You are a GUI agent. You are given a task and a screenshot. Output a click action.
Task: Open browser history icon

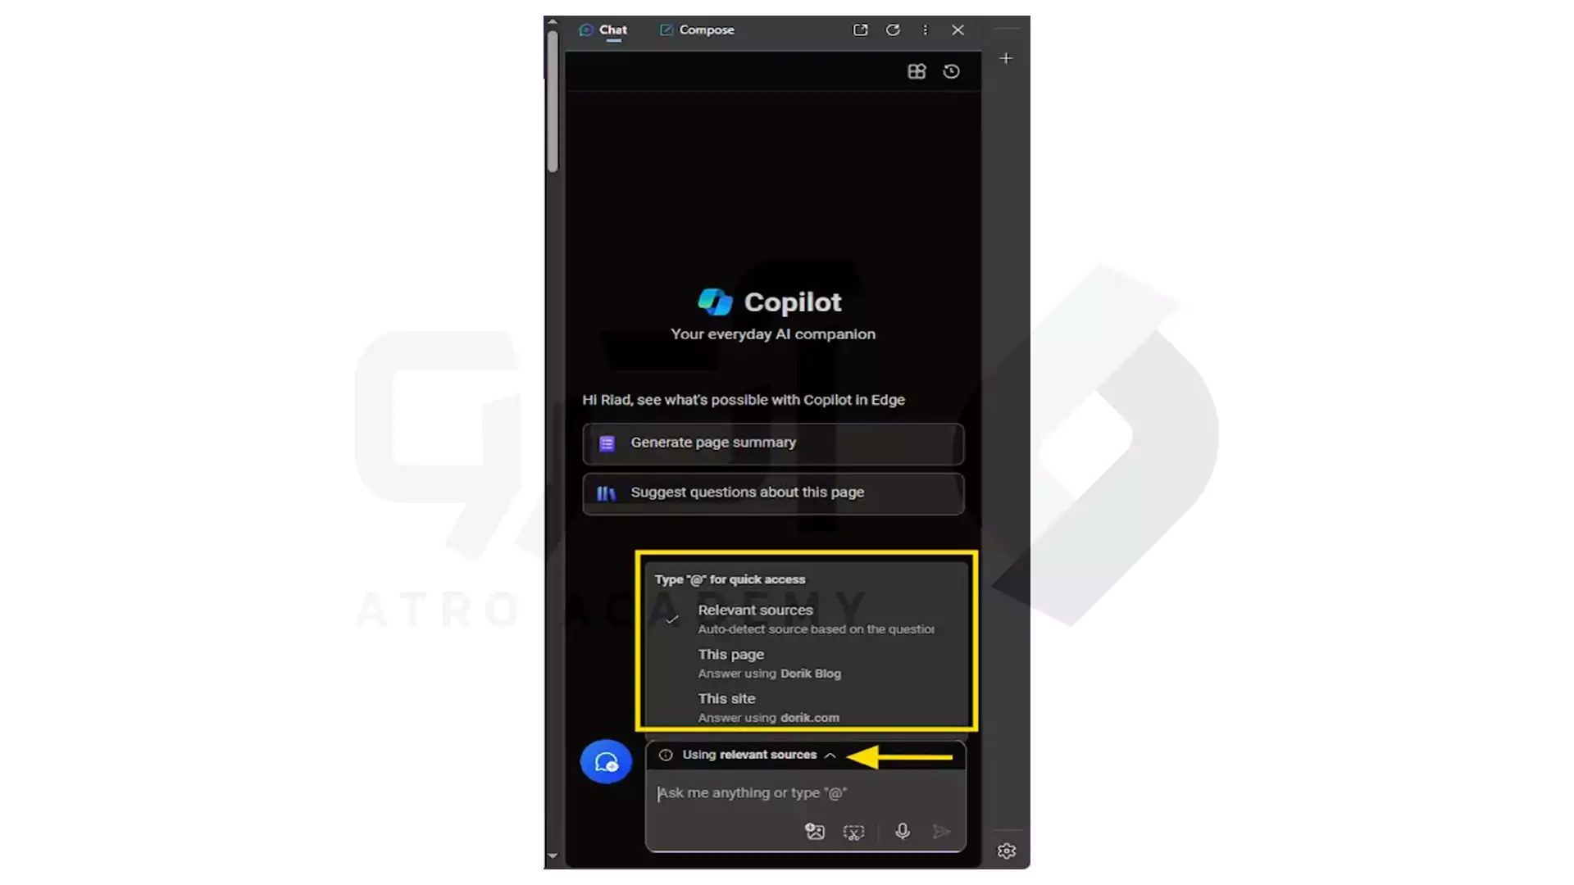coord(951,70)
